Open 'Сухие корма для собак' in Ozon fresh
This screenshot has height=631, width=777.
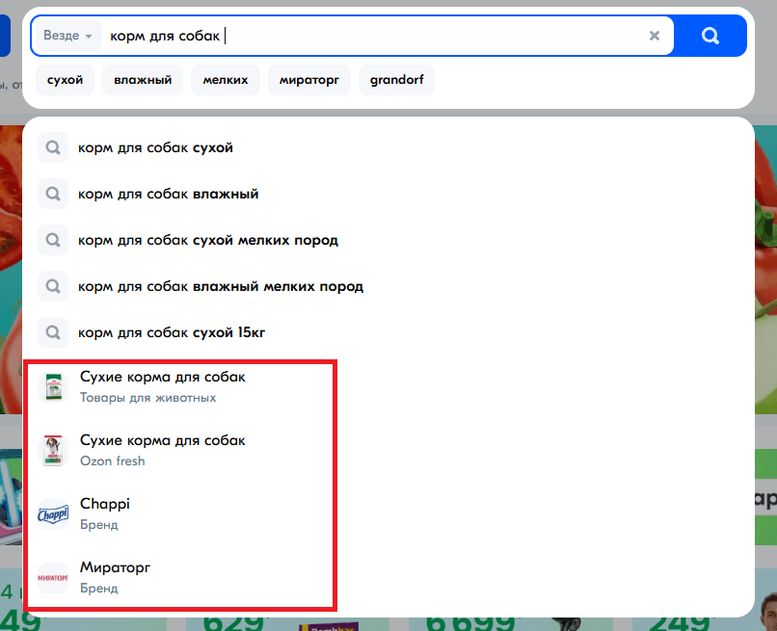click(x=388, y=450)
